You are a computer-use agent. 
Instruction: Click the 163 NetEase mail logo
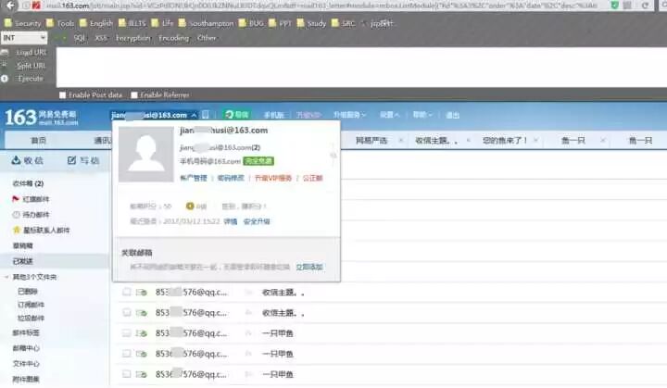click(41, 117)
